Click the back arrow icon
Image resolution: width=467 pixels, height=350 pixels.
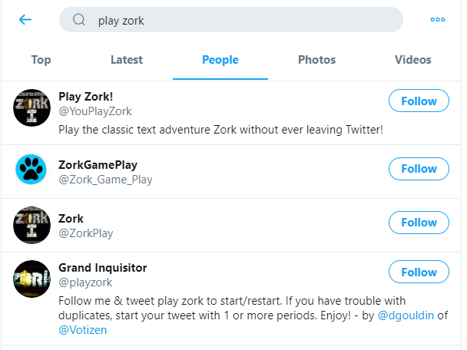tap(25, 20)
